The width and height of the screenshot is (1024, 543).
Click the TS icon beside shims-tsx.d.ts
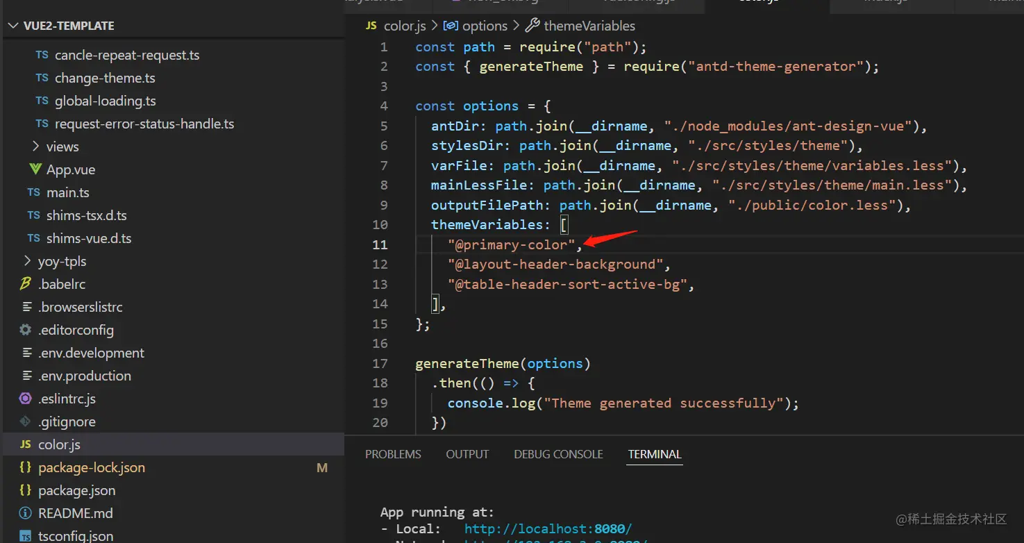click(34, 215)
